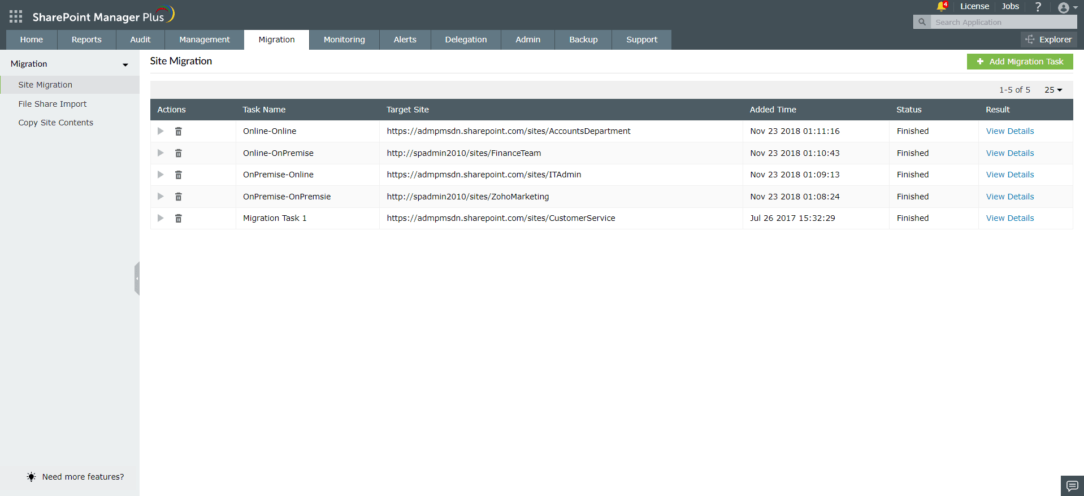The width and height of the screenshot is (1084, 496).
Task: Run the OnPremise-Online migration task
Action: [x=161, y=175]
